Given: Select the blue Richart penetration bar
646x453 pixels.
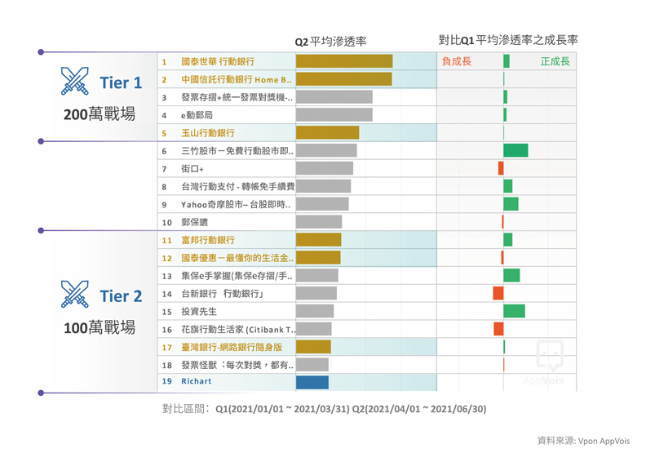Looking at the screenshot, I should click(x=312, y=382).
